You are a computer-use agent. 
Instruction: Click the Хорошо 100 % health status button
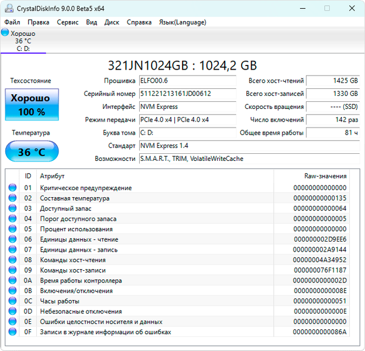(32, 105)
